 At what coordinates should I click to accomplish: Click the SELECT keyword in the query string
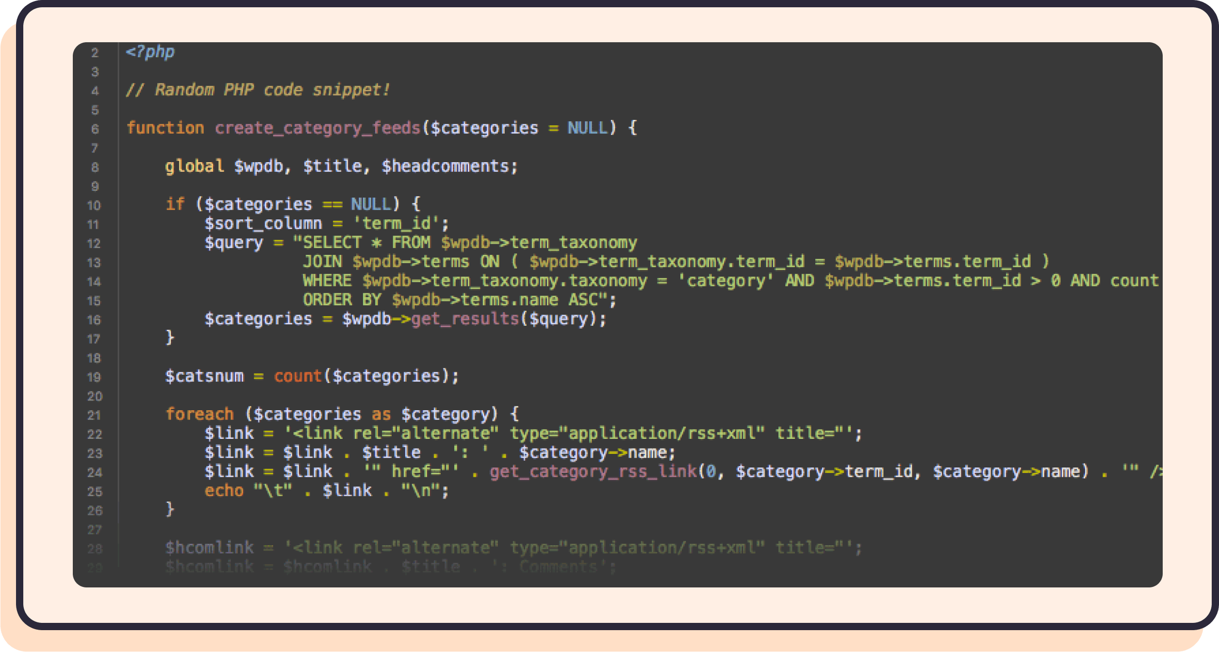point(332,243)
